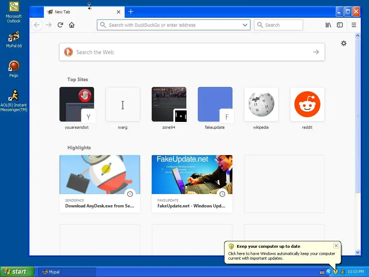Focus the address bar field
This screenshot has width=369, height=277.
(x=174, y=25)
